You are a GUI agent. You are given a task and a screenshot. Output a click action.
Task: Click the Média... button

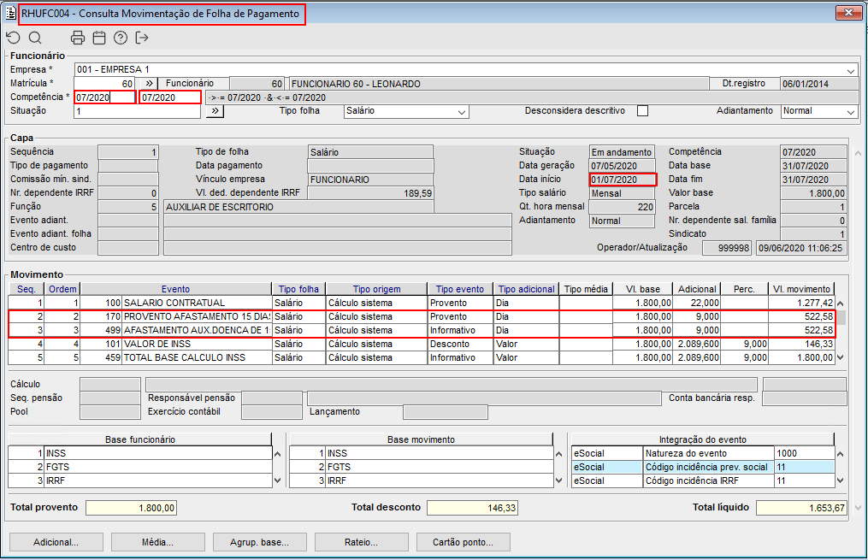[158, 542]
